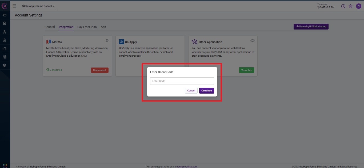Open the colorful app grid launcher
Viewport: 364px width, 168px height.
[x=5, y=166]
